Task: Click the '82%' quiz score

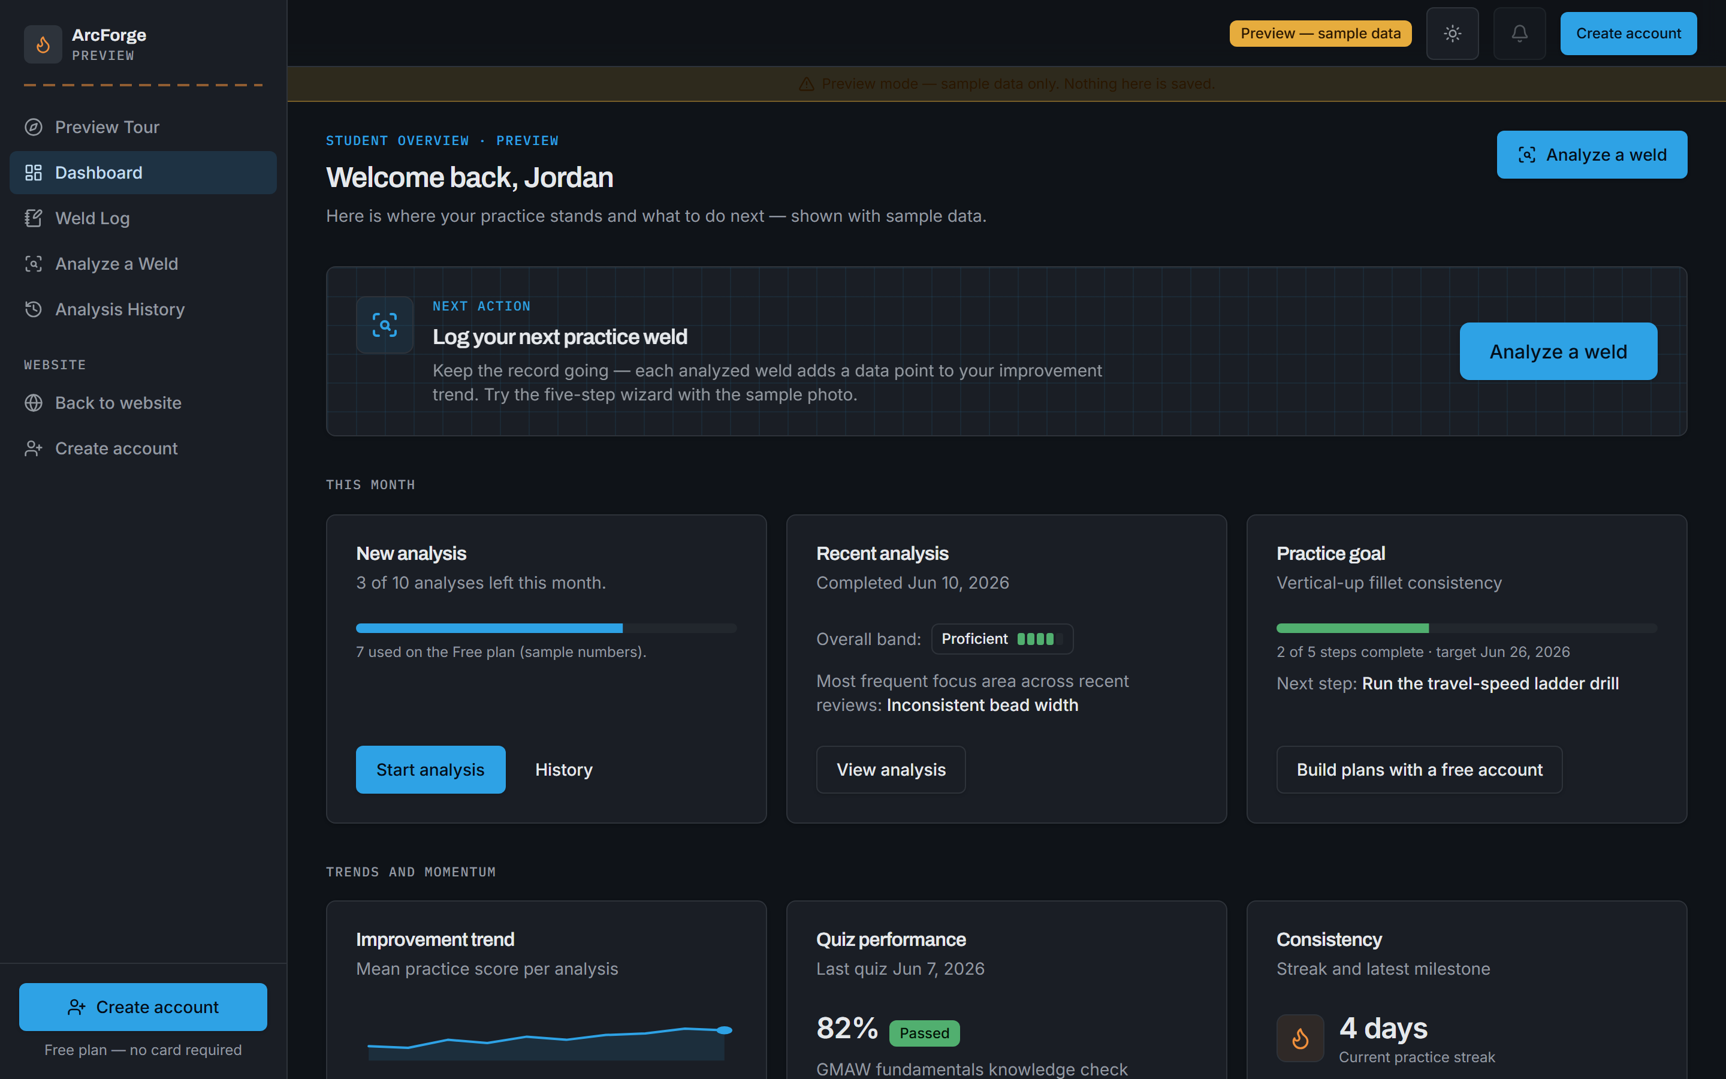Action: coord(847,1028)
